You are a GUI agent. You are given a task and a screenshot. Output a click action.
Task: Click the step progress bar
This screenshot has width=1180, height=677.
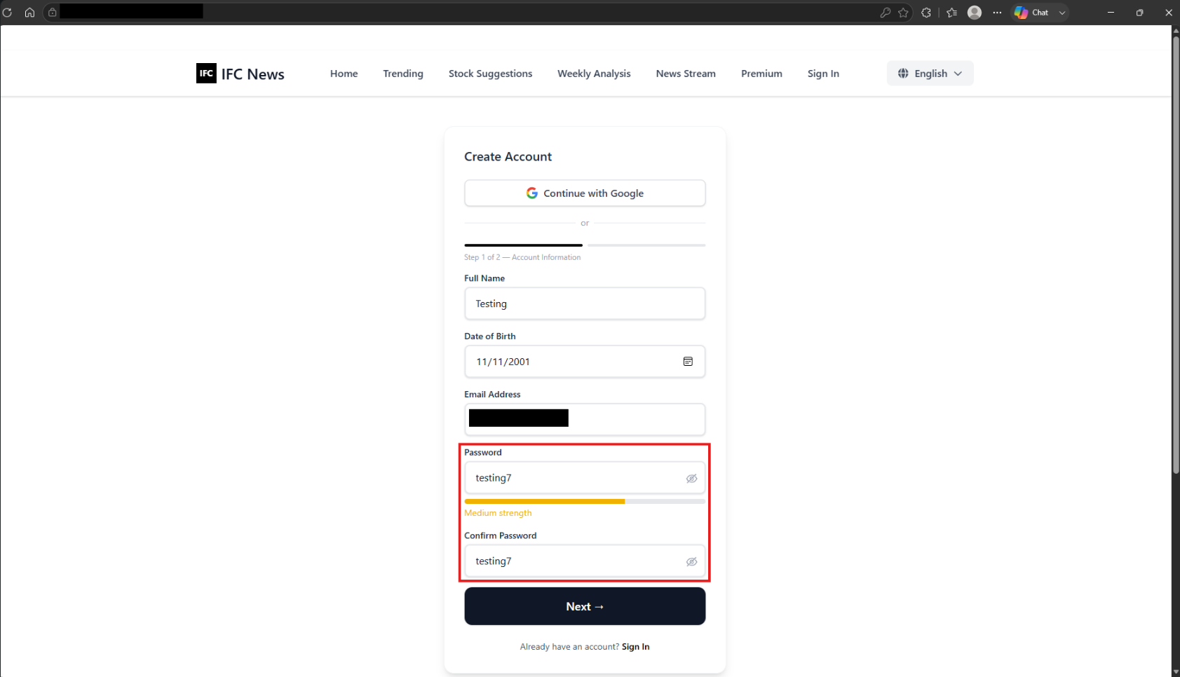pyautogui.click(x=585, y=245)
